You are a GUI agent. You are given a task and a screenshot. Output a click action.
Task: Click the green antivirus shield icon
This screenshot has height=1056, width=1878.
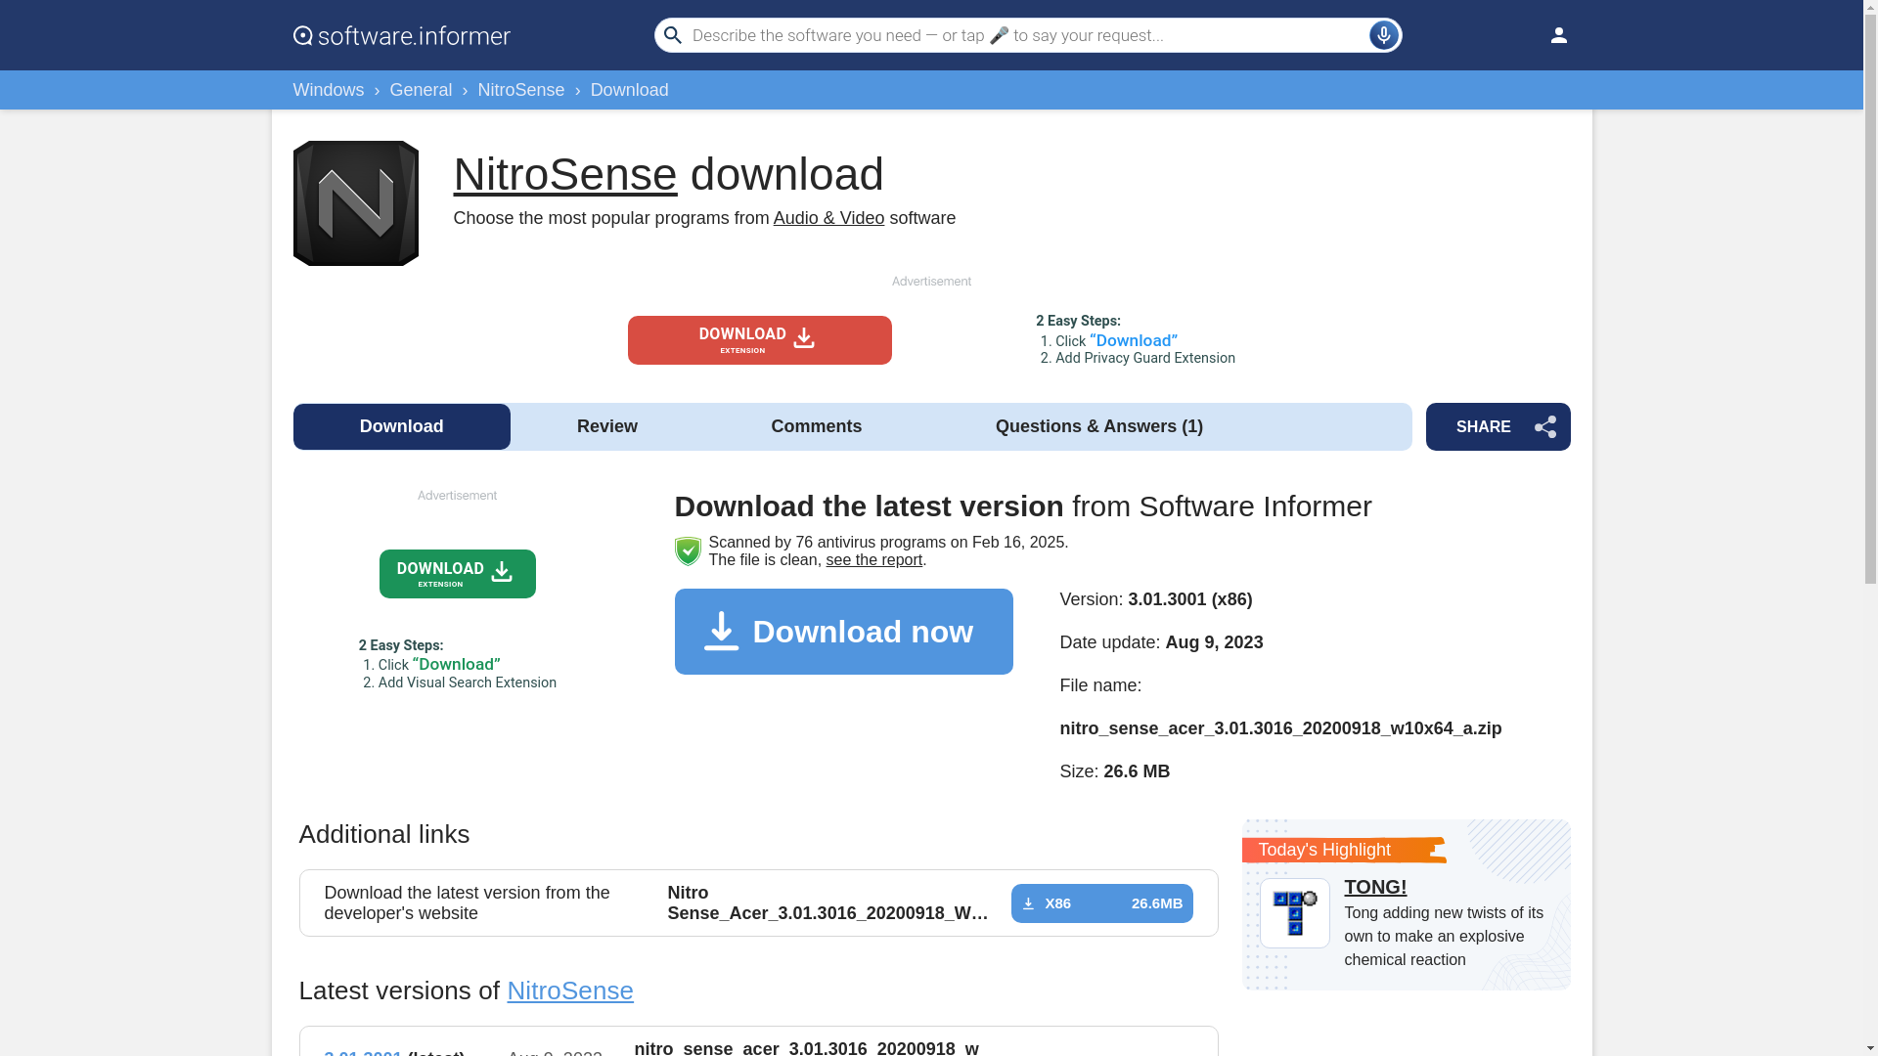coord(688,550)
